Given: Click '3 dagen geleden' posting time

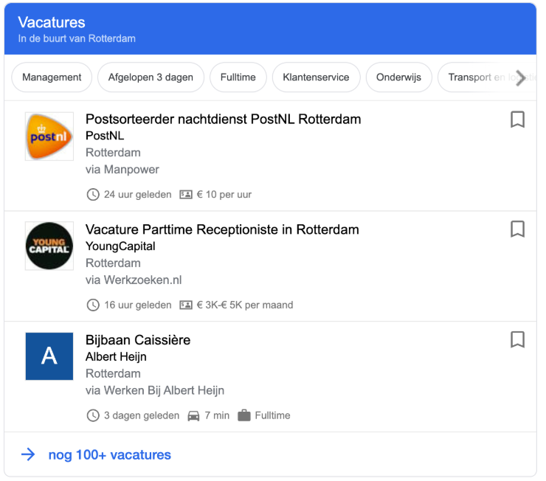Looking at the screenshot, I should [142, 415].
